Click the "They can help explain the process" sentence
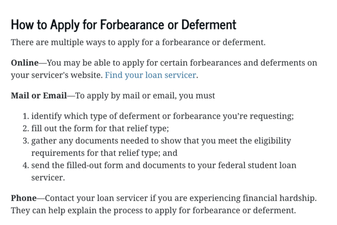This screenshot has height=225, width=337. [154, 211]
